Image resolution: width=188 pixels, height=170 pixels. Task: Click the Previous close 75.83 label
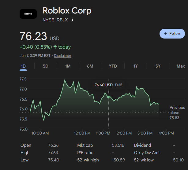(x=177, y=113)
